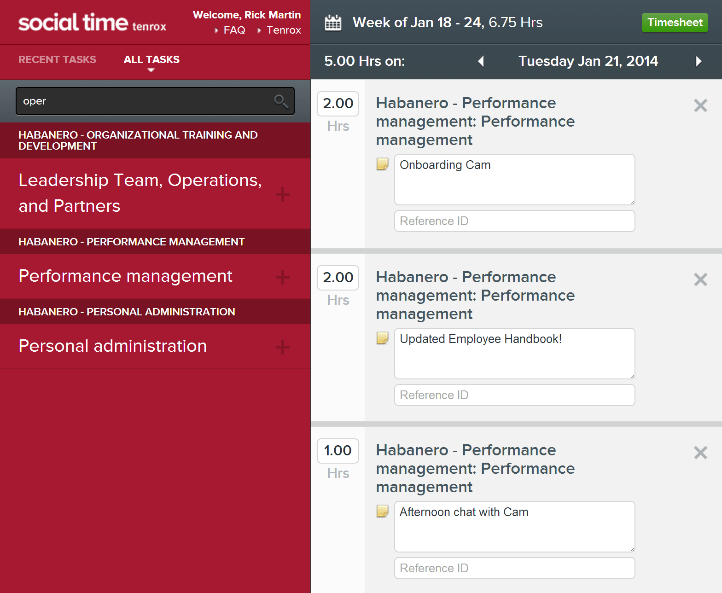This screenshot has height=593, width=722.
Task: Click Habanero - Organizational Training and Development header
Action: click(x=155, y=140)
